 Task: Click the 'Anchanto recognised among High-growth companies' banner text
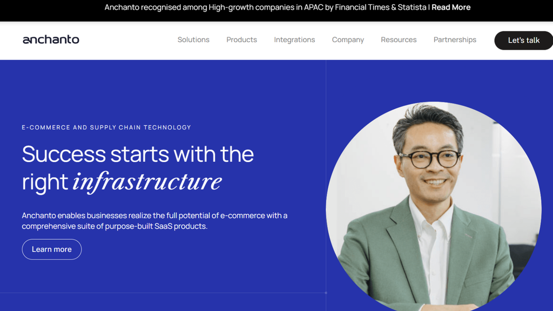click(x=265, y=8)
